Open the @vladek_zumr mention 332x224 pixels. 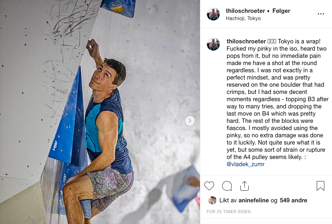(245, 164)
